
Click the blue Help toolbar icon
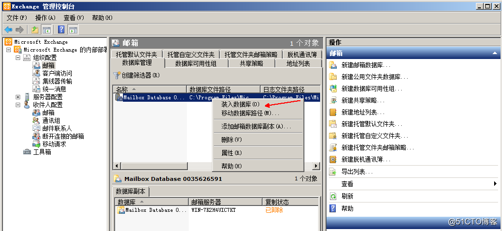61,30
